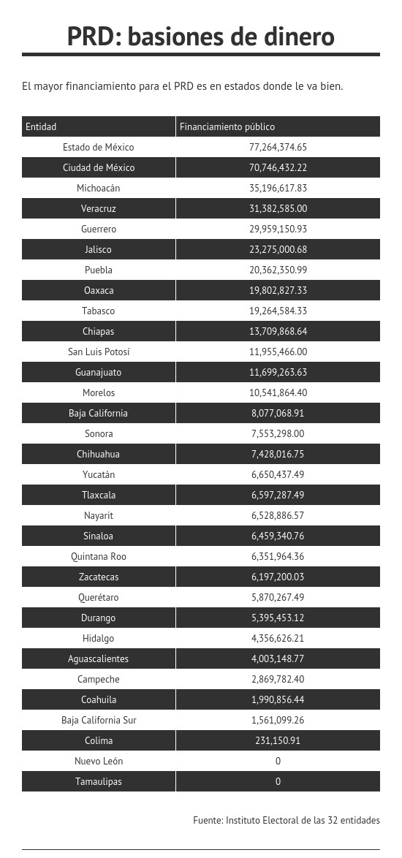The image size is (402, 858).
Task: Click the Jalisco table row
Action: [x=201, y=249]
